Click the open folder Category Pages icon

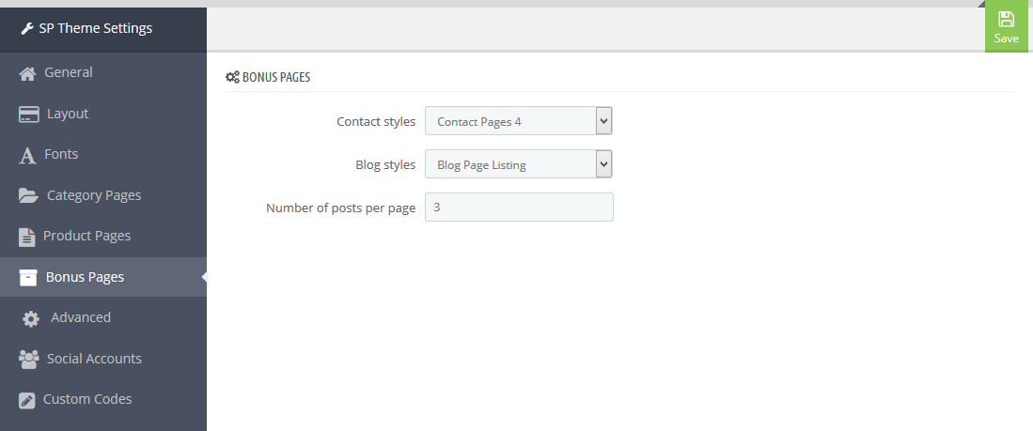click(x=28, y=195)
